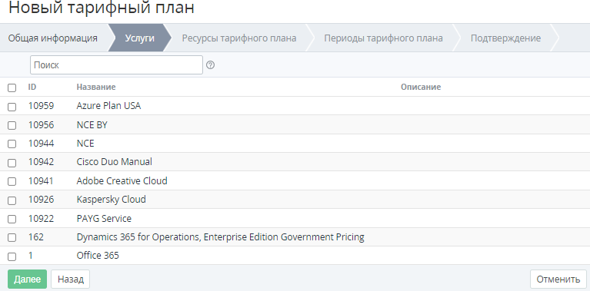590x291 pixels.
Task: Click the Отменить button
Action: 558,279
